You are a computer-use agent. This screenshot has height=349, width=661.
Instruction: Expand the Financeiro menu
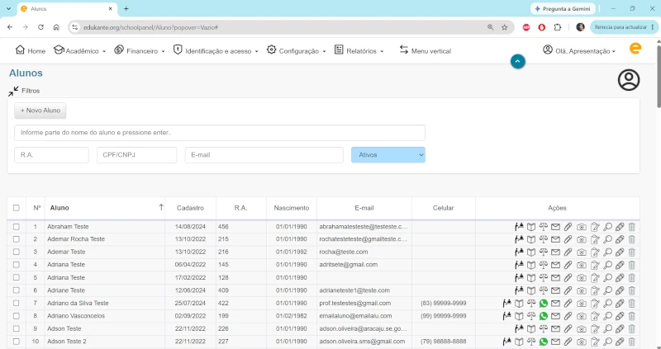[x=140, y=50]
